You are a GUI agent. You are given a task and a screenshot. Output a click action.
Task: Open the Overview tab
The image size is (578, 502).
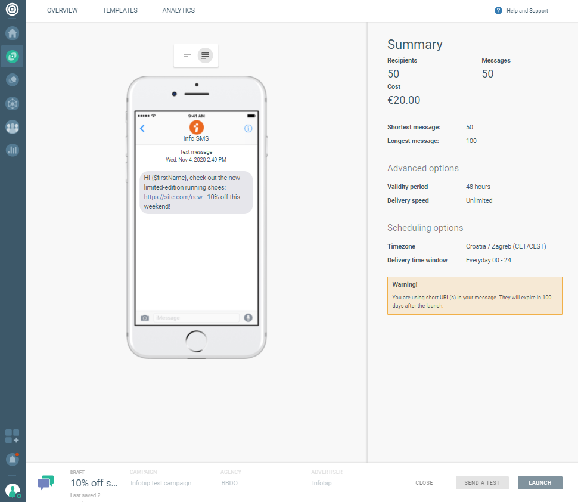tap(63, 10)
